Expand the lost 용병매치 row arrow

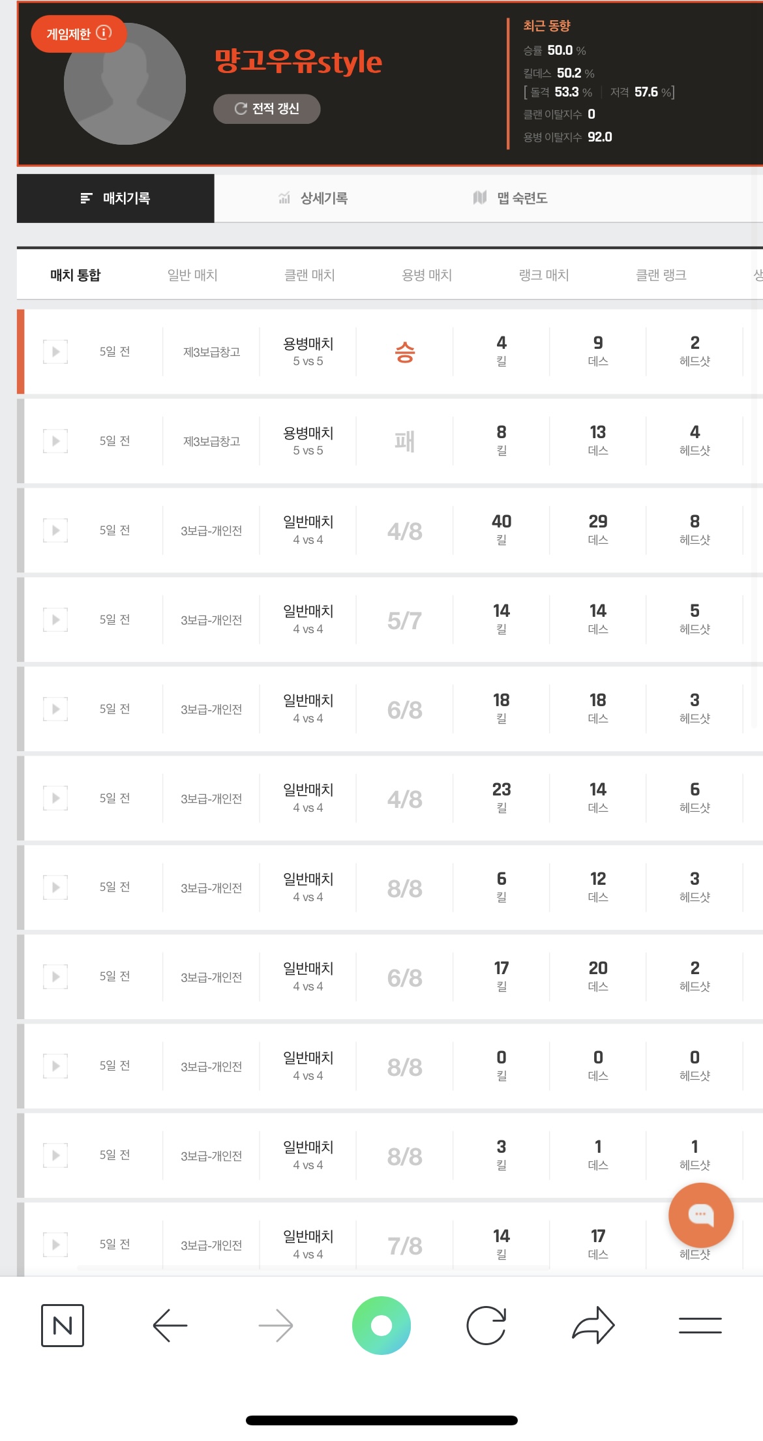pyautogui.click(x=55, y=441)
